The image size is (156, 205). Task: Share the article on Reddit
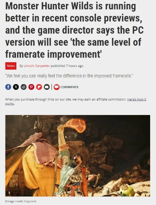(x=23, y=87)
